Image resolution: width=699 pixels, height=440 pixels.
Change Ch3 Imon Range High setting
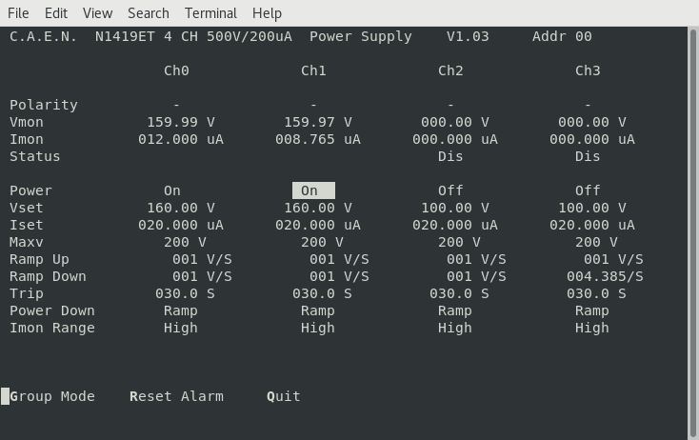591,328
